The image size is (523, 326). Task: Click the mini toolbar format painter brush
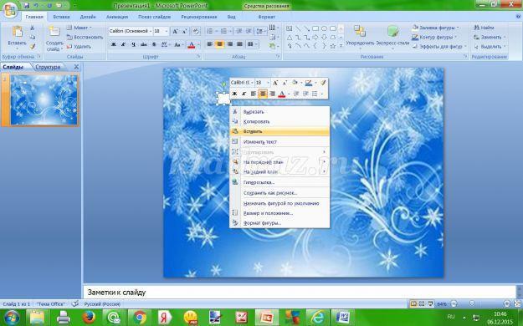tap(322, 82)
